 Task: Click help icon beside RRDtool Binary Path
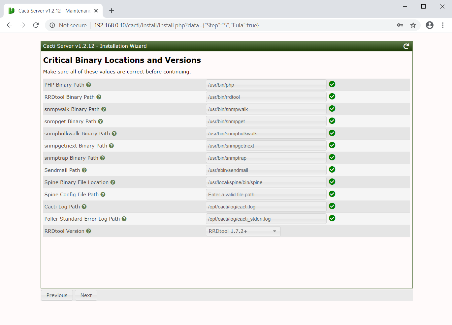click(99, 97)
